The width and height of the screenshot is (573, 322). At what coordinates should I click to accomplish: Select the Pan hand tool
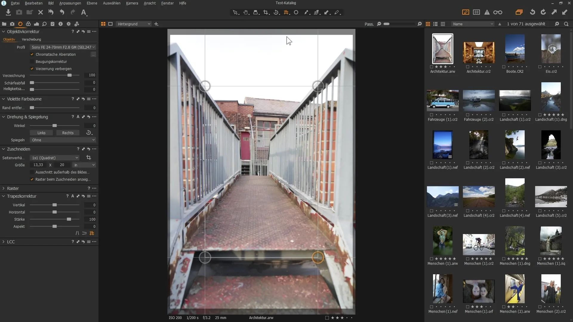[246, 13]
